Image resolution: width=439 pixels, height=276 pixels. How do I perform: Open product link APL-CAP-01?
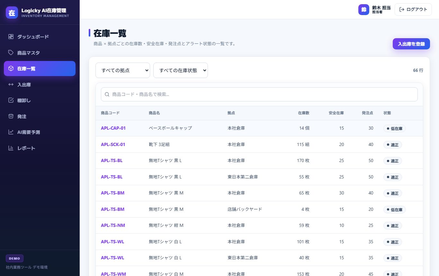pos(113,128)
